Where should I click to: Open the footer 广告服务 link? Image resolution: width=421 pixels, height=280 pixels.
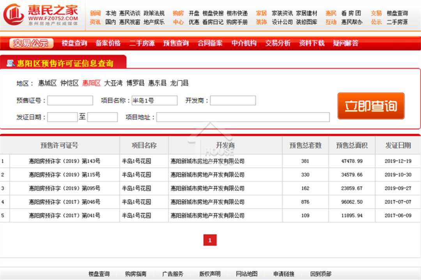(173, 274)
